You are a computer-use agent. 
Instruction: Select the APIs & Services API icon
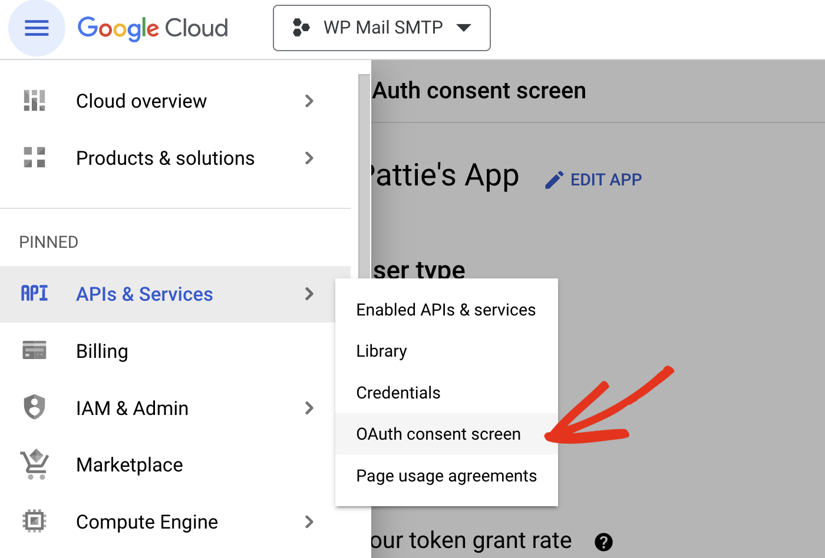(34, 294)
